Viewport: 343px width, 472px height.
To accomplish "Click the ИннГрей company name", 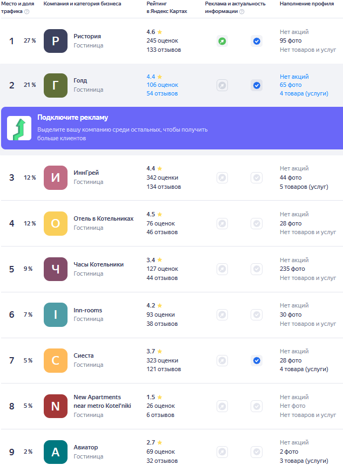I will coord(86,173).
